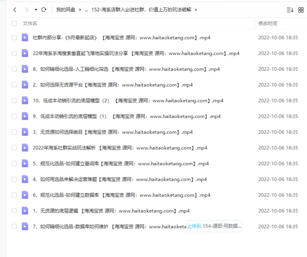Click video icon of 6、规范化选品-如何建立数据库
This screenshot has width=307, height=257.
(25, 195)
